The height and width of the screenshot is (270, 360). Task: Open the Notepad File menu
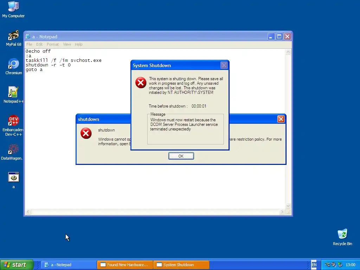[29, 44]
